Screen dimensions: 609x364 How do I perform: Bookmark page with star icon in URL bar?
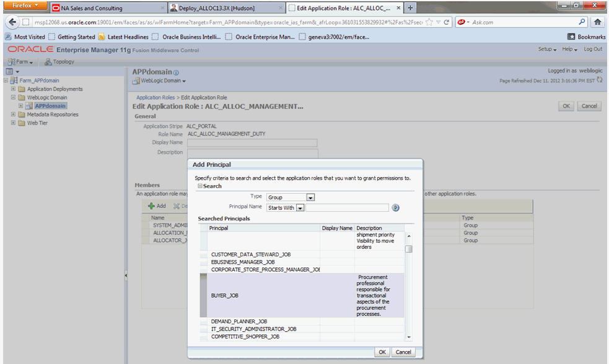[x=429, y=22]
